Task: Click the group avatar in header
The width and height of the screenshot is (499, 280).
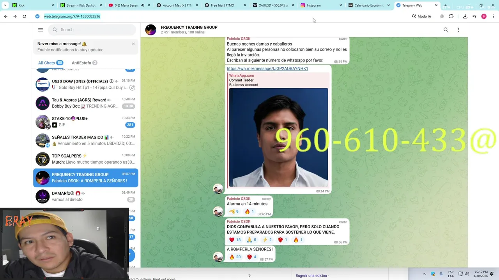Action: [x=150, y=30]
